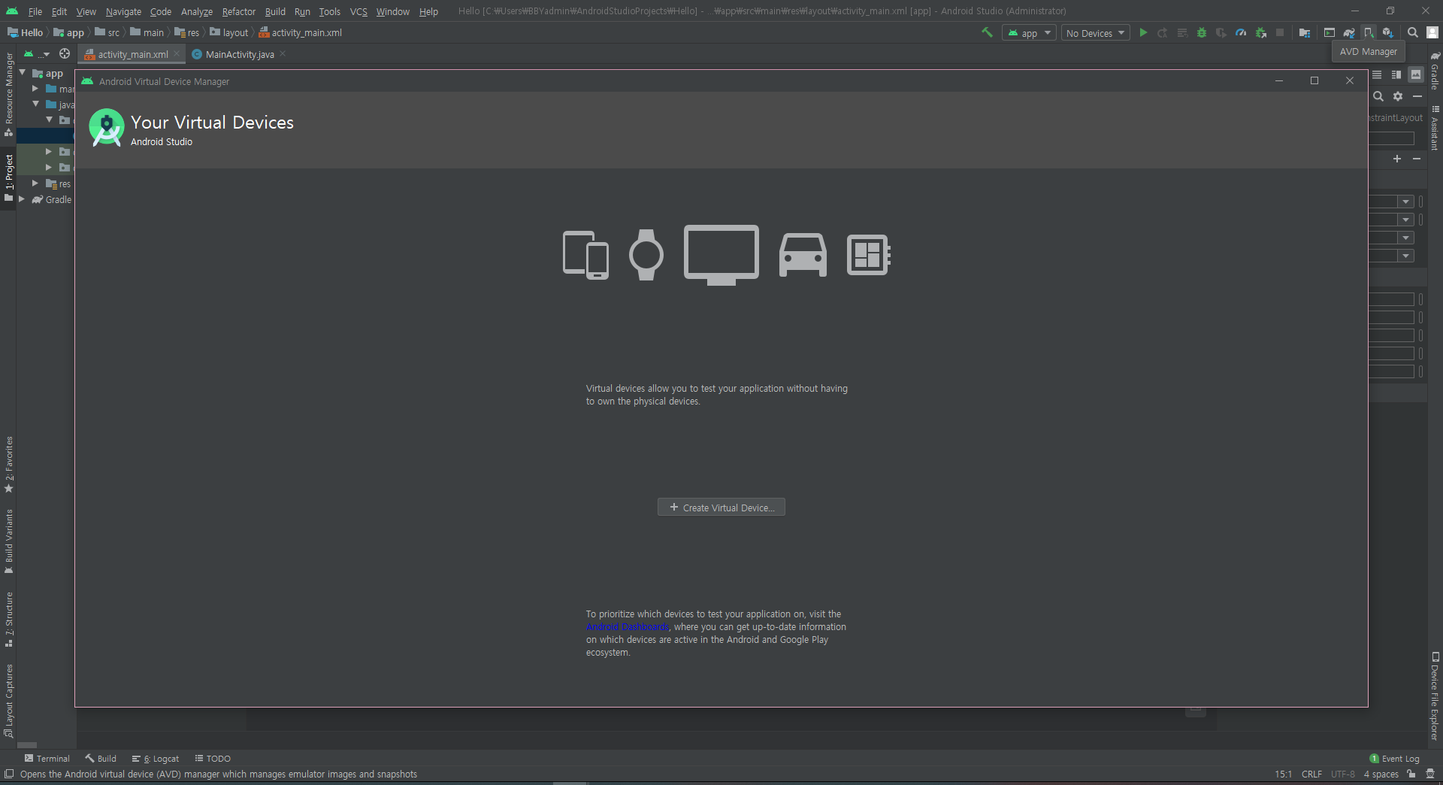Screen dimensions: 1443x785
Task: Select the phone and tablet device icon
Action: (586, 255)
